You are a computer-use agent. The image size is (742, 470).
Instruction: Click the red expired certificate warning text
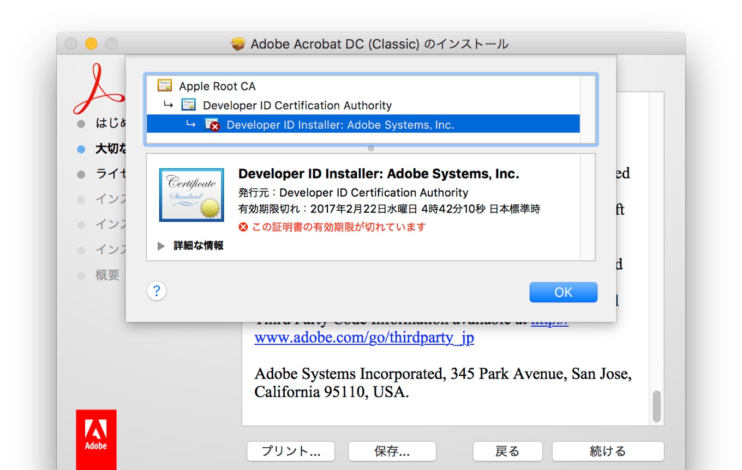coord(338,227)
